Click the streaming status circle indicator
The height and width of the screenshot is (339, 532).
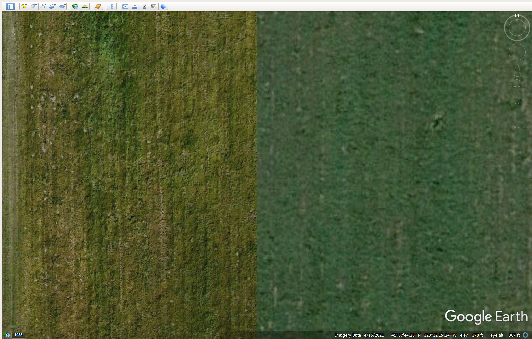point(525,335)
